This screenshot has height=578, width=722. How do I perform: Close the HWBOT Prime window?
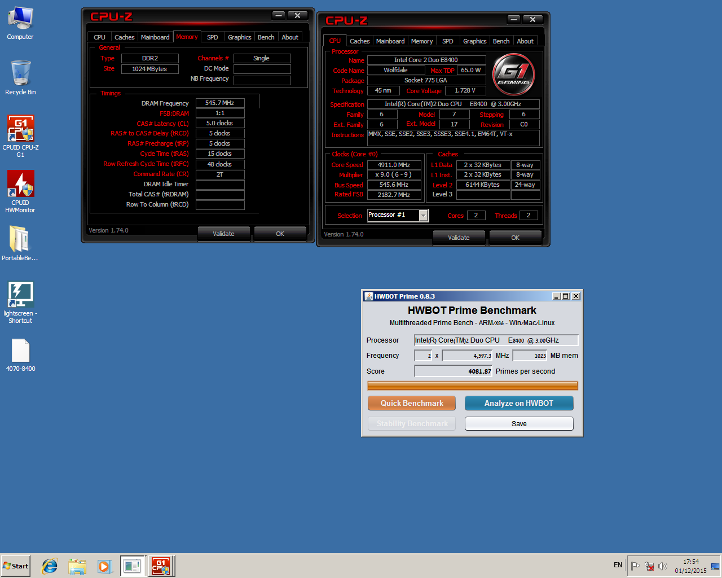click(576, 296)
